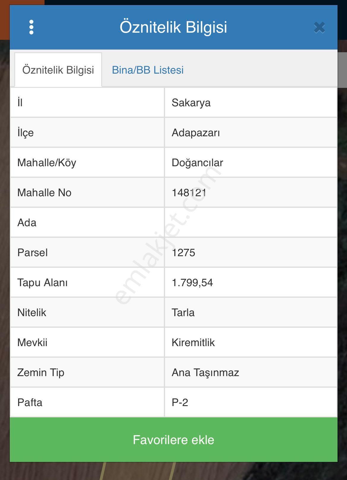Click the Pafta value P-2
The height and width of the screenshot is (480, 347).
pos(180,403)
